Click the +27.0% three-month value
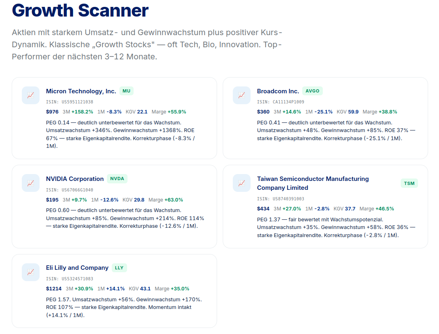The width and height of the screenshot is (439, 334). tap(292, 209)
